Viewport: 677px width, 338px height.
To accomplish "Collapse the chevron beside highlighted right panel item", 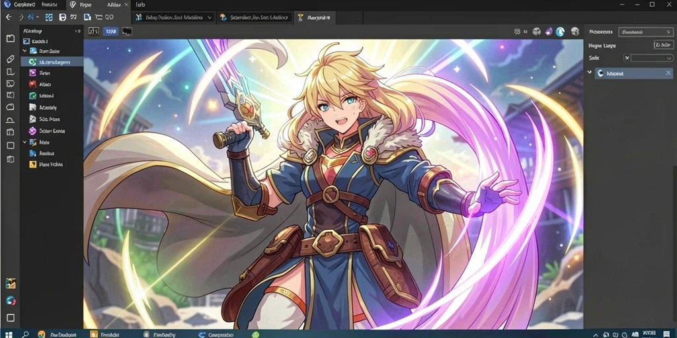I will 589,73.
